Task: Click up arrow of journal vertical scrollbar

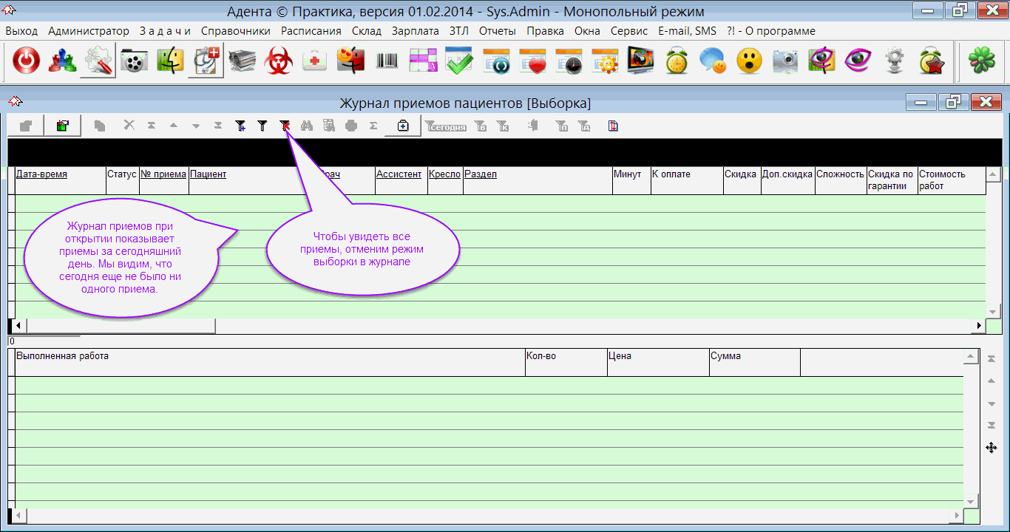Action: [x=993, y=175]
